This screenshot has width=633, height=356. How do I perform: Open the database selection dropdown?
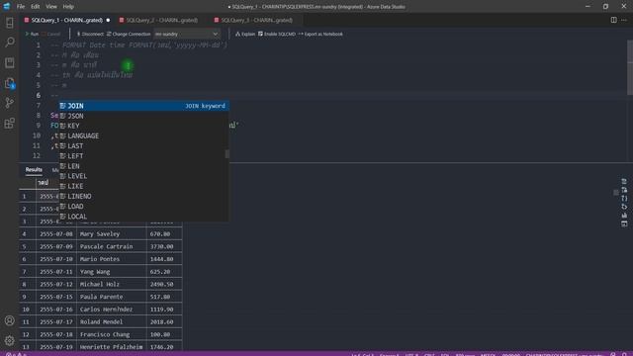187,35
